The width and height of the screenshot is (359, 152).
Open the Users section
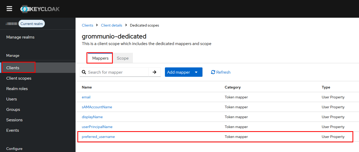[x=11, y=99]
